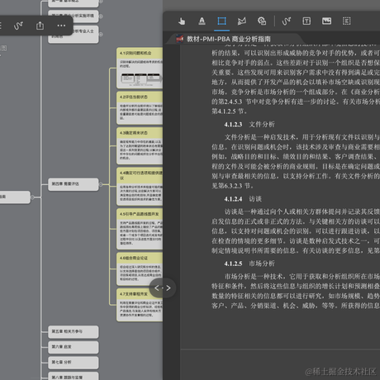380x380 pixels.
Task: Open the three-dot more menu in mind map toolbar
Action: coord(61,26)
